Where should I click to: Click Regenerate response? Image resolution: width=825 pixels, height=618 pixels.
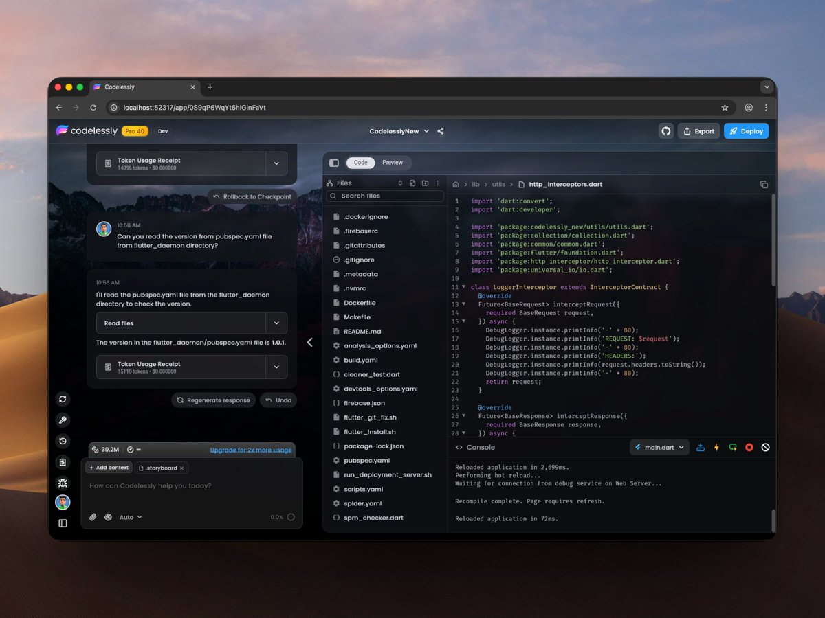[213, 400]
